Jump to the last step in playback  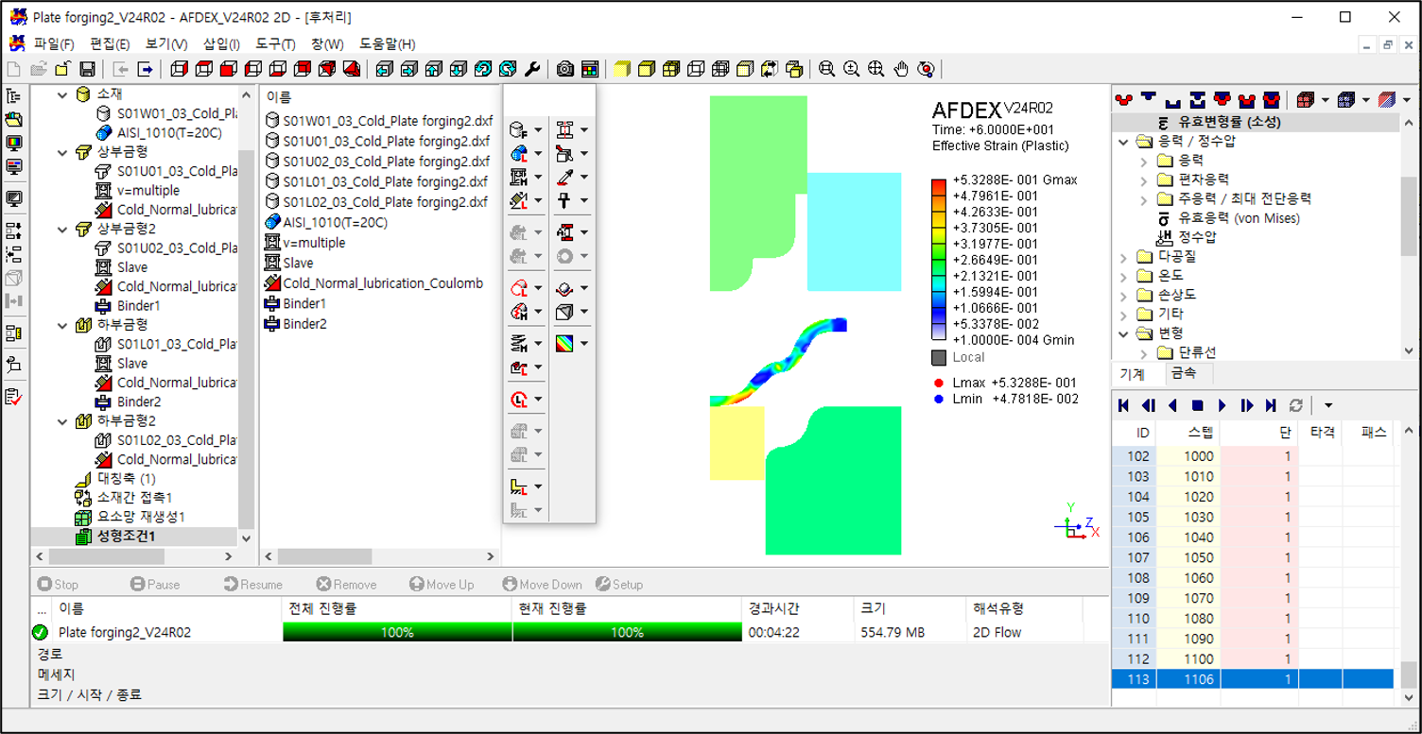(1271, 405)
